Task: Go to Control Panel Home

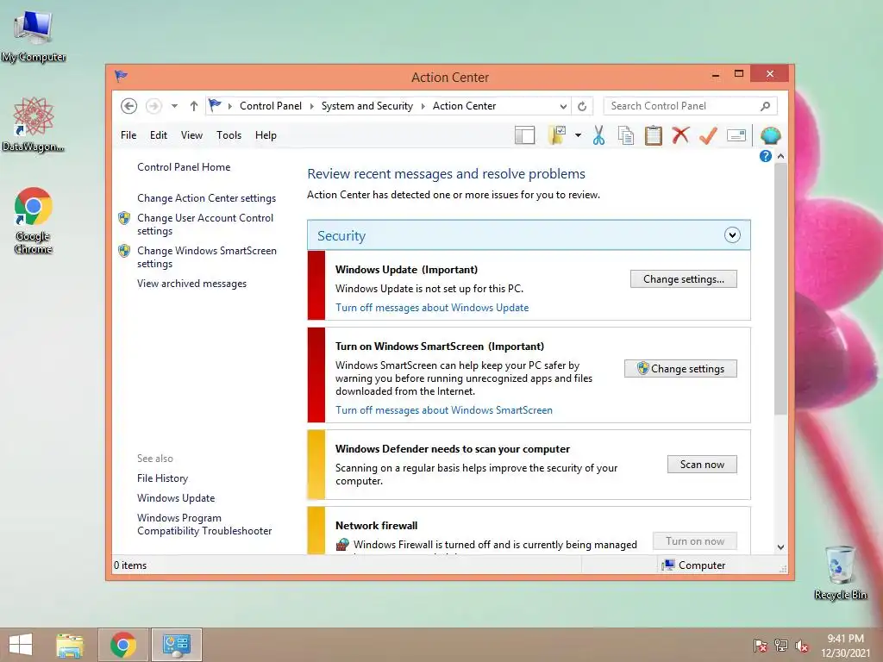Action: click(184, 167)
